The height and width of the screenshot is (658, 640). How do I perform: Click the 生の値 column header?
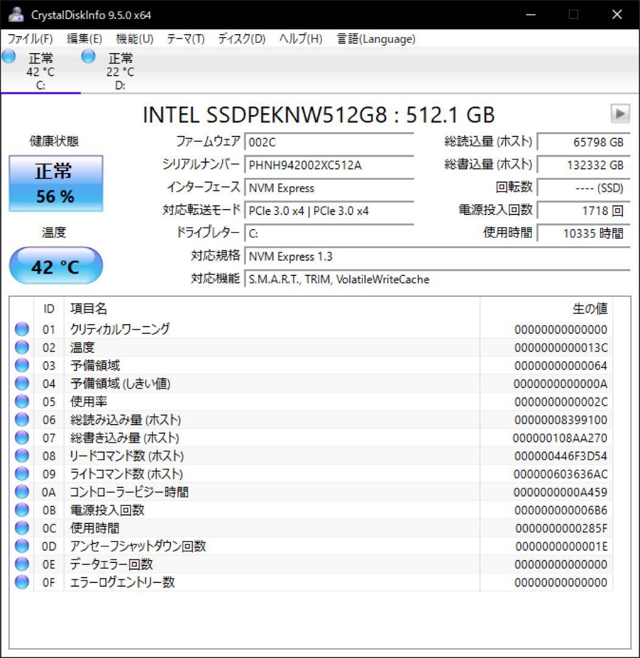[x=590, y=309]
